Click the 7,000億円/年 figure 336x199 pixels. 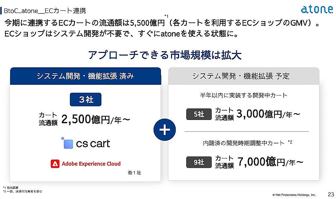click(x=270, y=162)
